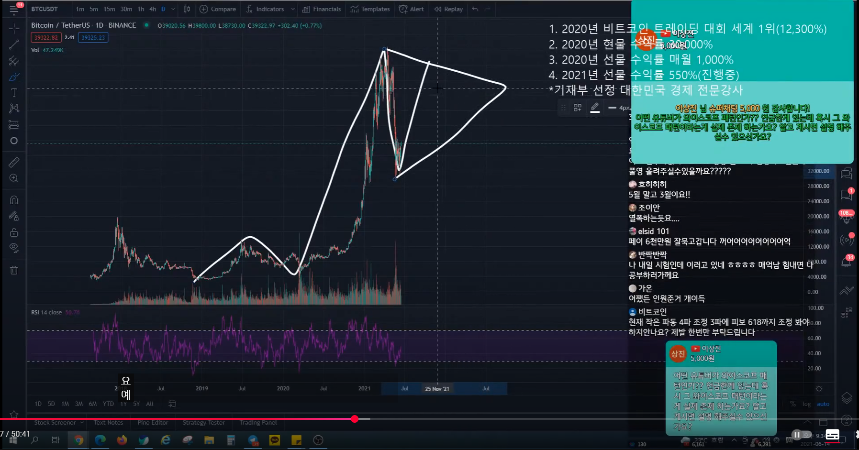
Task: Toggle lock all drawing tools
Action: click(x=14, y=232)
